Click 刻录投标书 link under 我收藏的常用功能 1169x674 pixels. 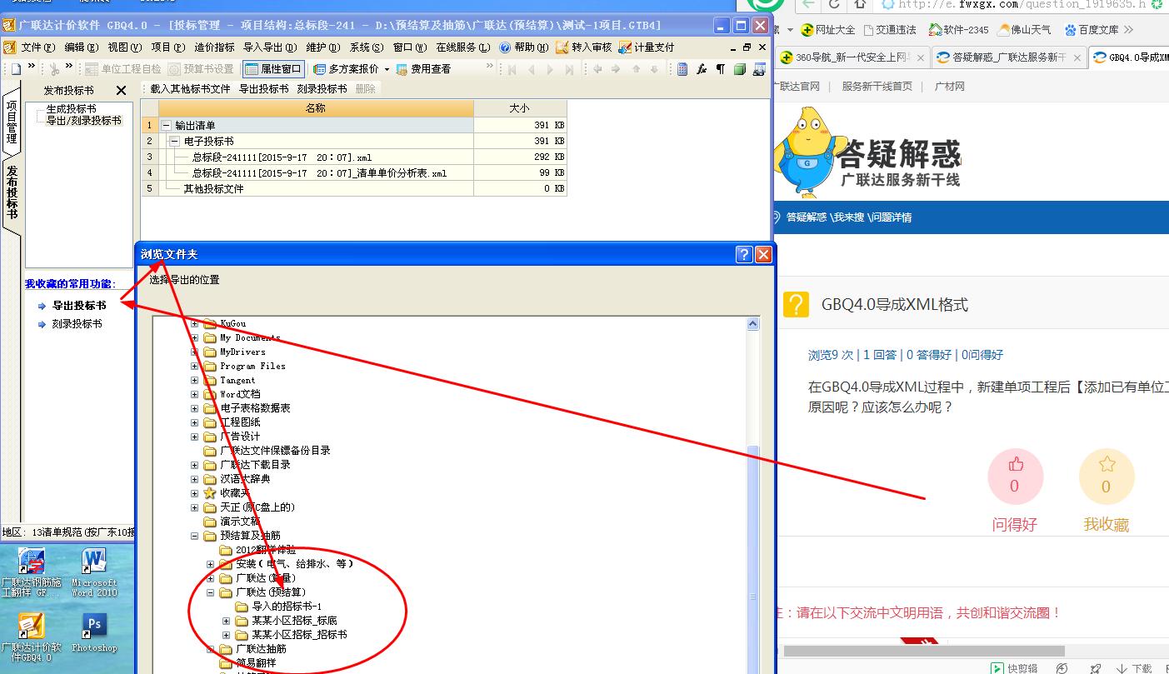[77, 324]
